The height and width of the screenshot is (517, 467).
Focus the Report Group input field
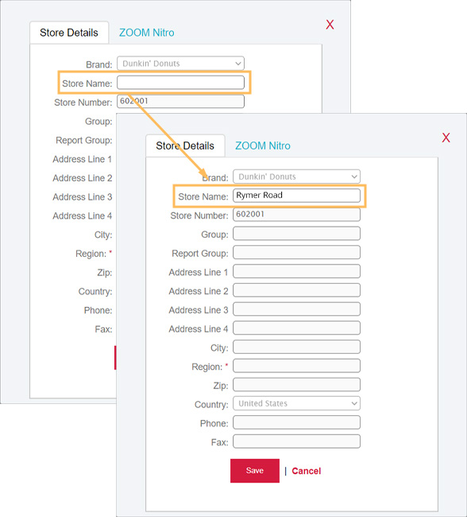tap(296, 252)
